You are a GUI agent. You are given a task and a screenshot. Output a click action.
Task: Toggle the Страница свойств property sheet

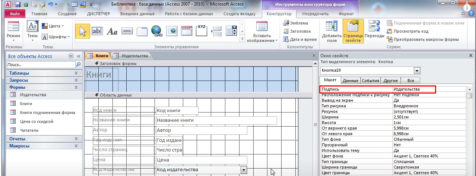point(352,32)
